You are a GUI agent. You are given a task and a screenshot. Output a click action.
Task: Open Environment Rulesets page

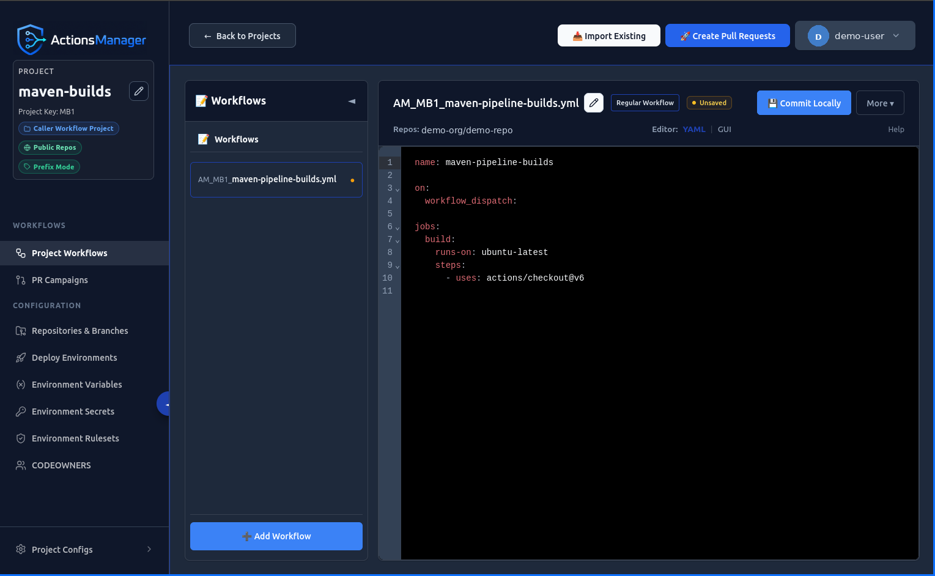pos(84,438)
